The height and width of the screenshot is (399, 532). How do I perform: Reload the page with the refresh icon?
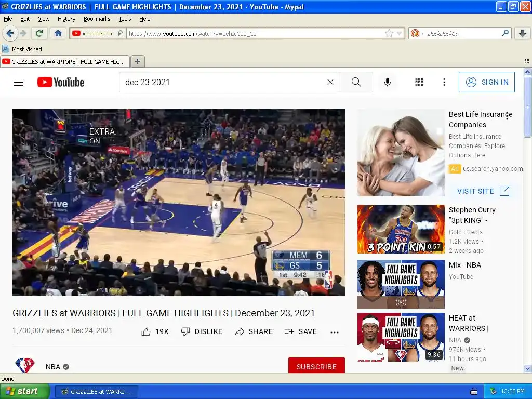coord(39,33)
